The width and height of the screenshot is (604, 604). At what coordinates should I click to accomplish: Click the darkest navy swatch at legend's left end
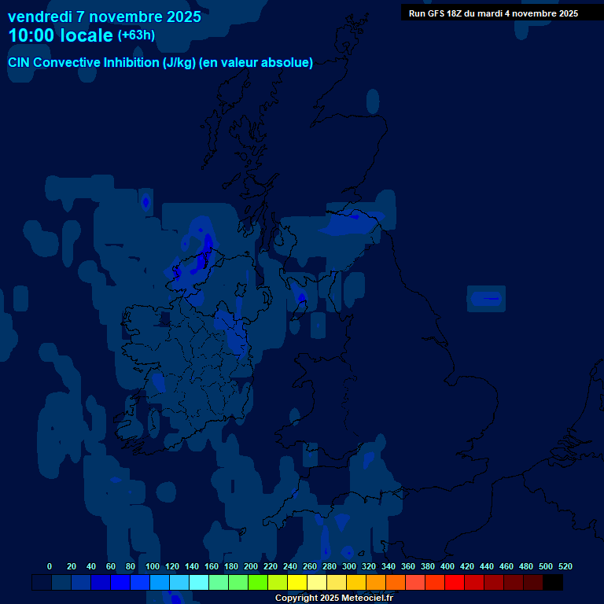[x=42, y=583]
